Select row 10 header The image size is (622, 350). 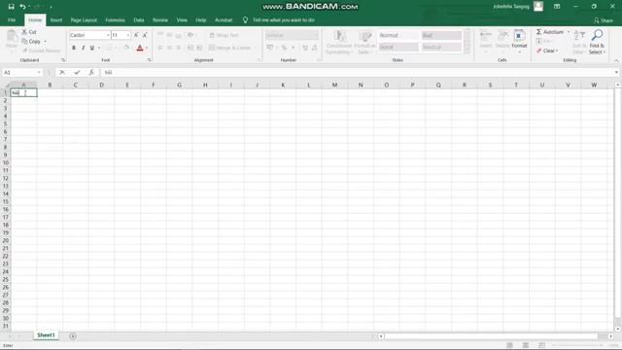[x=5, y=162]
